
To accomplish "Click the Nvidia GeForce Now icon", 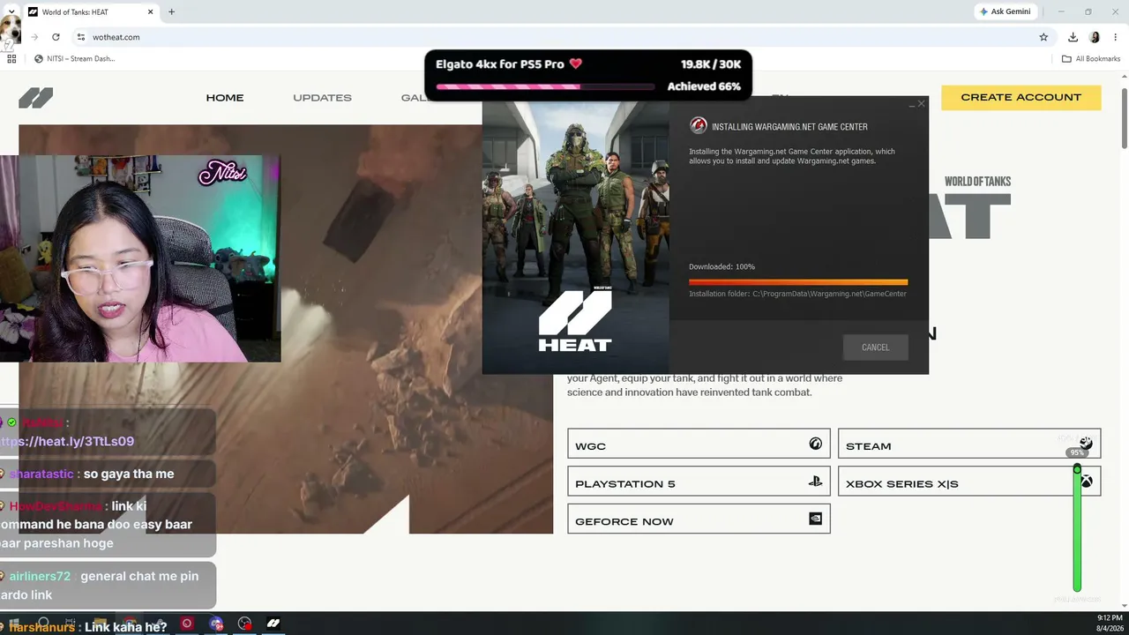I will click(x=815, y=519).
